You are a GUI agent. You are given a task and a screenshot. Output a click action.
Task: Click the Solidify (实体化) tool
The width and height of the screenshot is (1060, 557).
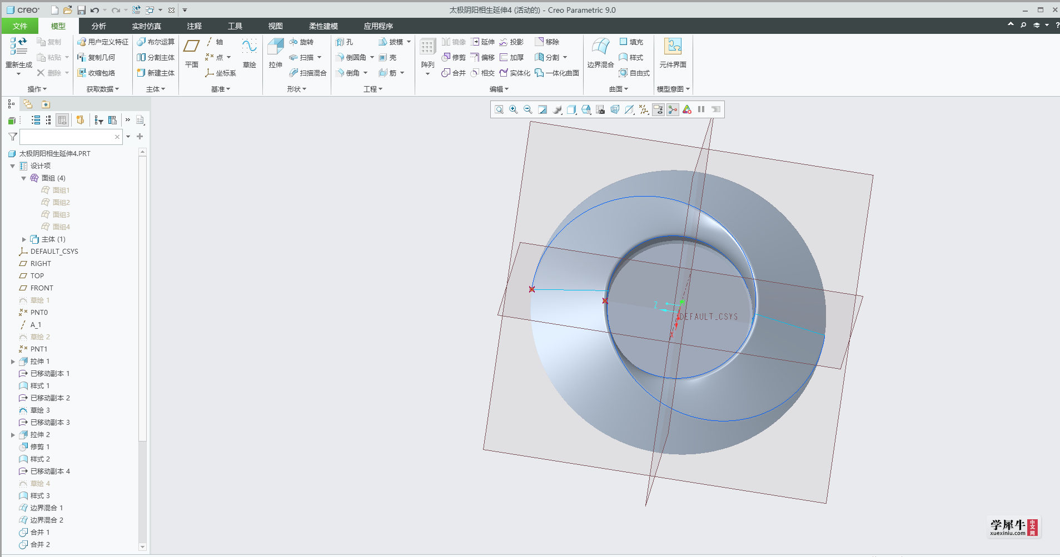[515, 73]
